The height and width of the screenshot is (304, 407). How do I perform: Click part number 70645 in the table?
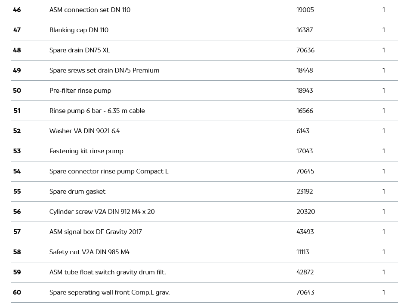(x=305, y=171)
